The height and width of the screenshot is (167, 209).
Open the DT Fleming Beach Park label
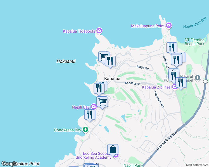(x=194, y=42)
